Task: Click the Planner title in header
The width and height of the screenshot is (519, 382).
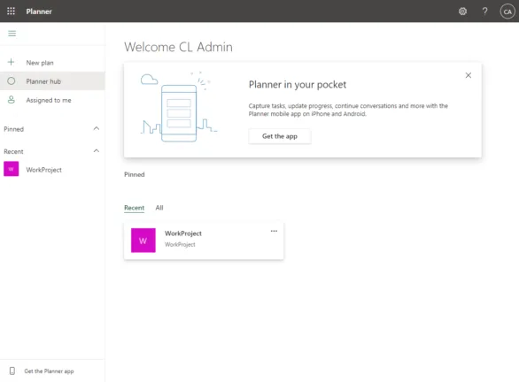Action: pos(39,11)
